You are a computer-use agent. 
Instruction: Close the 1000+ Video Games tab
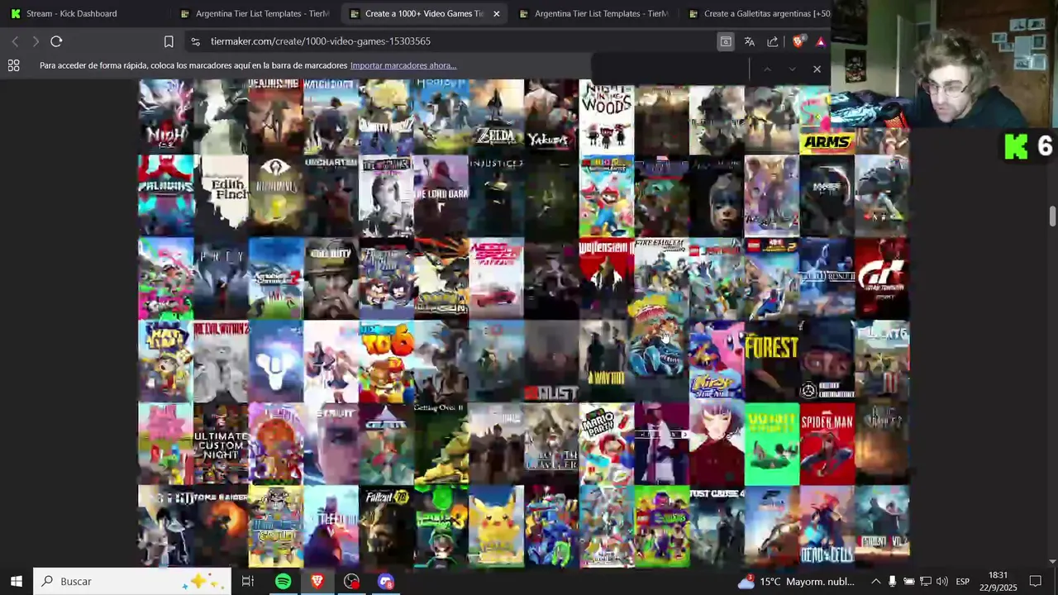point(496,14)
